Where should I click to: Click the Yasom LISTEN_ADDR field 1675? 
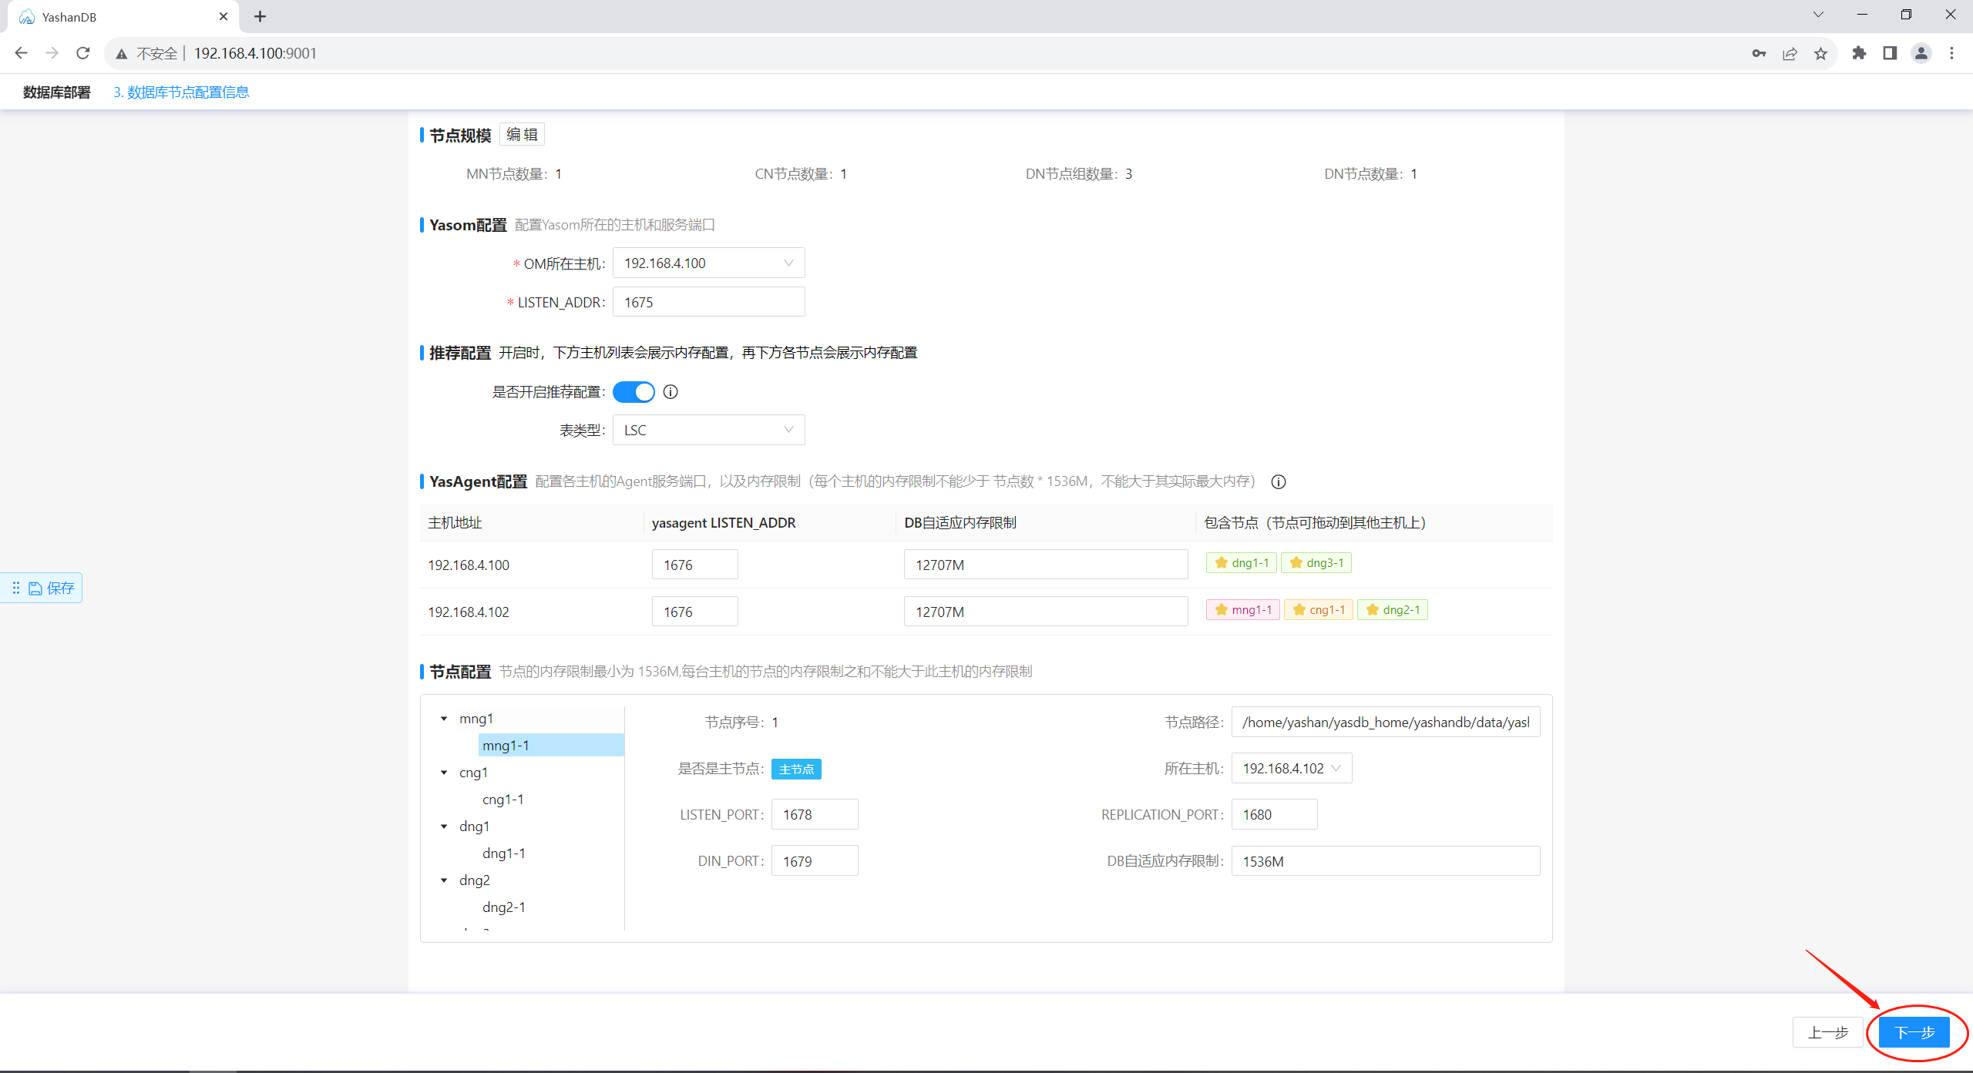click(x=708, y=303)
